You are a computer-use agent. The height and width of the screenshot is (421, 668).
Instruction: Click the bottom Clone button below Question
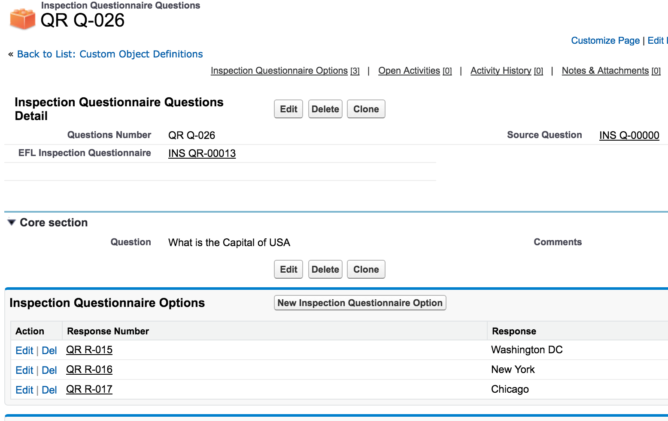366,269
